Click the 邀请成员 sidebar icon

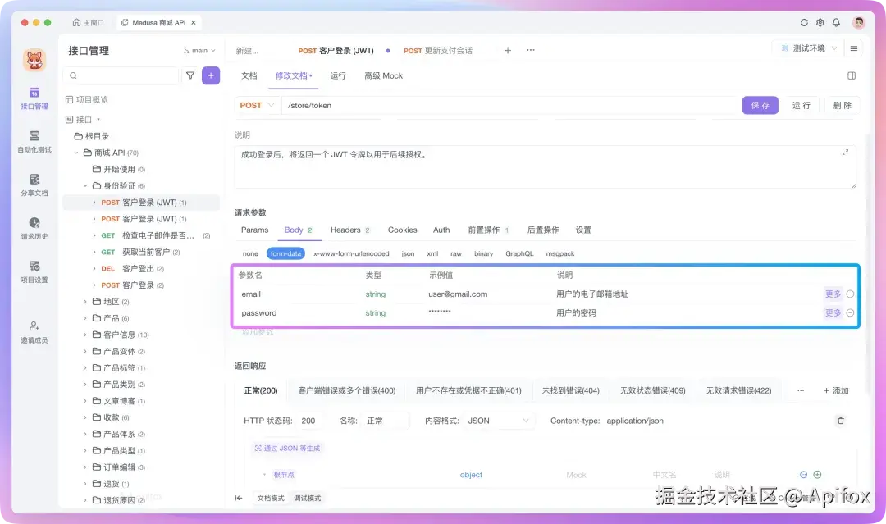tap(34, 326)
